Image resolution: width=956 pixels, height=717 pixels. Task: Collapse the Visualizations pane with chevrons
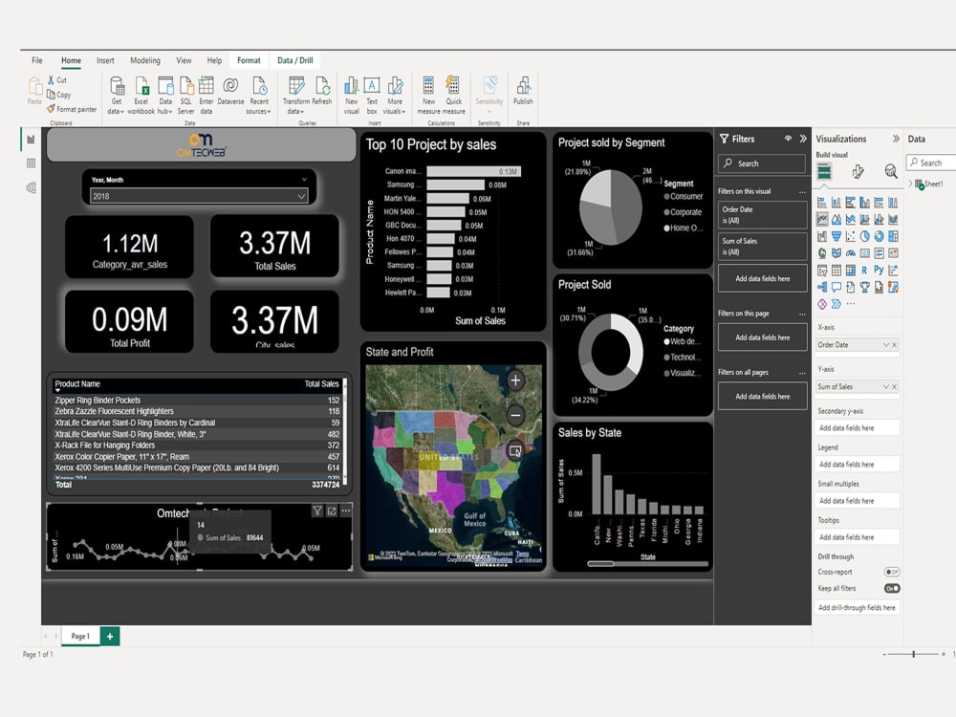point(895,139)
